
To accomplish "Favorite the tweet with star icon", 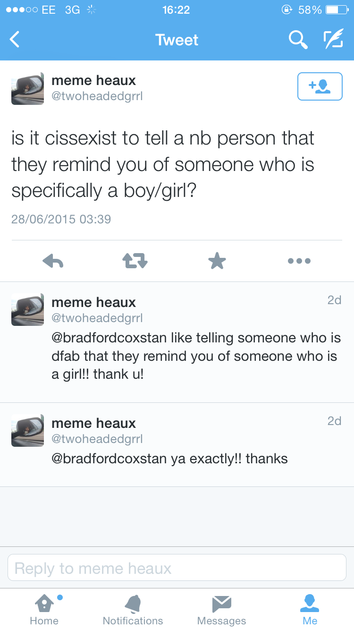I will 217,261.
